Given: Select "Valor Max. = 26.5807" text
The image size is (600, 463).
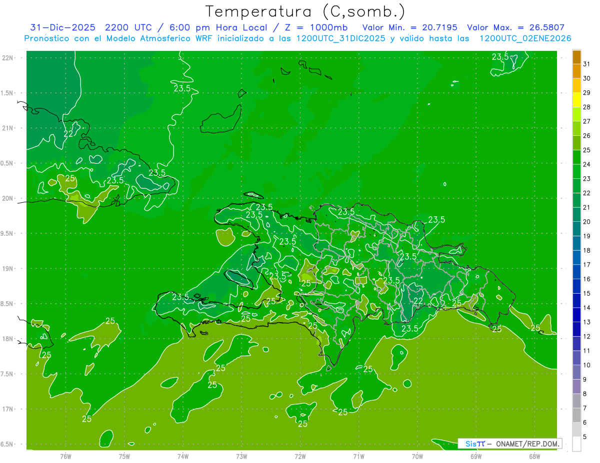Looking at the screenshot, I should (x=515, y=27).
